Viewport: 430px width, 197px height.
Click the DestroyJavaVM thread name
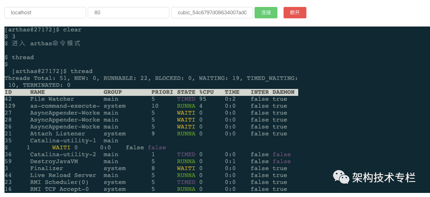[54, 162]
